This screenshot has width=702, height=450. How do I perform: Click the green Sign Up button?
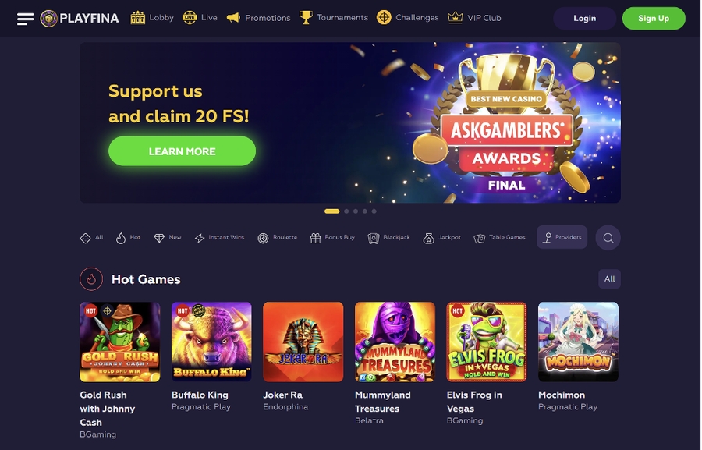pos(654,19)
